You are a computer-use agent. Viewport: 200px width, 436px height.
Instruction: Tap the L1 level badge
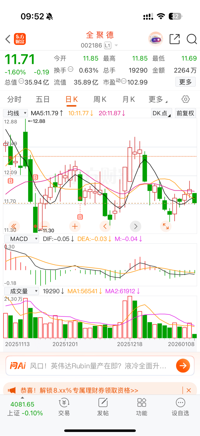(x=108, y=45)
